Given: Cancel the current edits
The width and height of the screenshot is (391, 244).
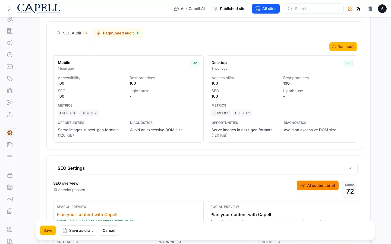Looking at the screenshot, I should pos(109,230).
